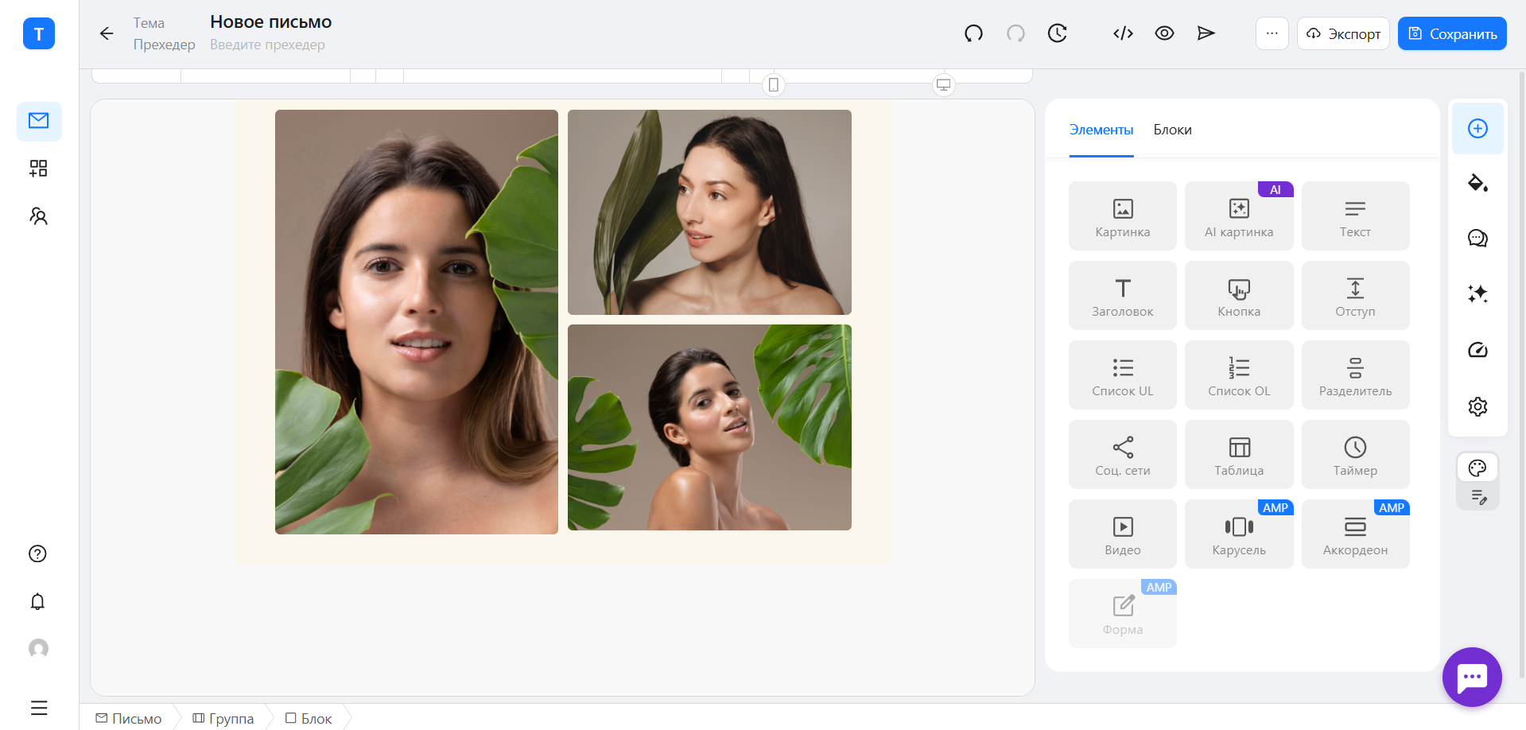Click Блок in the breadcrumb
Image resolution: width=1526 pixels, height=730 pixels.
pos(309,718)
